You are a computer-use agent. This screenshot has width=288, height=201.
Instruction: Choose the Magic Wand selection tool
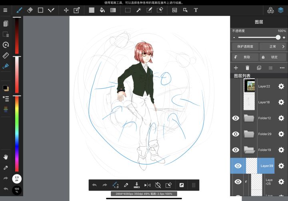pos(139,10)
